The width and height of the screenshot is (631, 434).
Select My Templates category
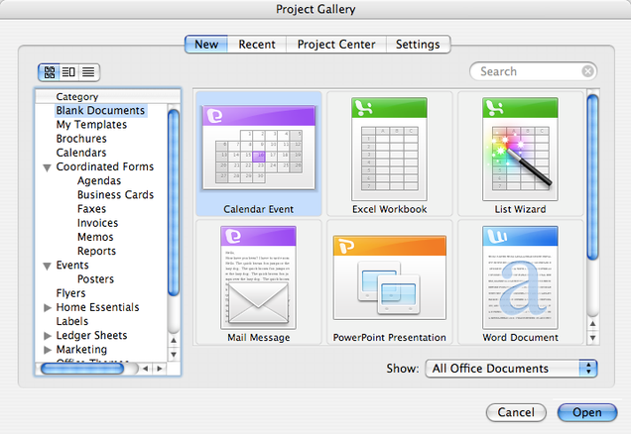(91, 125)
